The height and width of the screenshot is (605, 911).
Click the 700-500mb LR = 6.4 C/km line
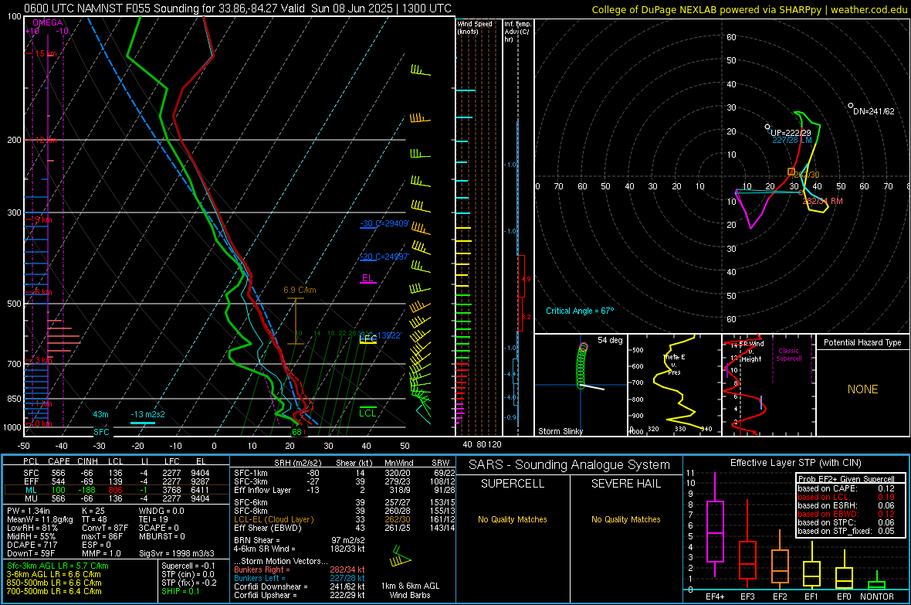54,591
